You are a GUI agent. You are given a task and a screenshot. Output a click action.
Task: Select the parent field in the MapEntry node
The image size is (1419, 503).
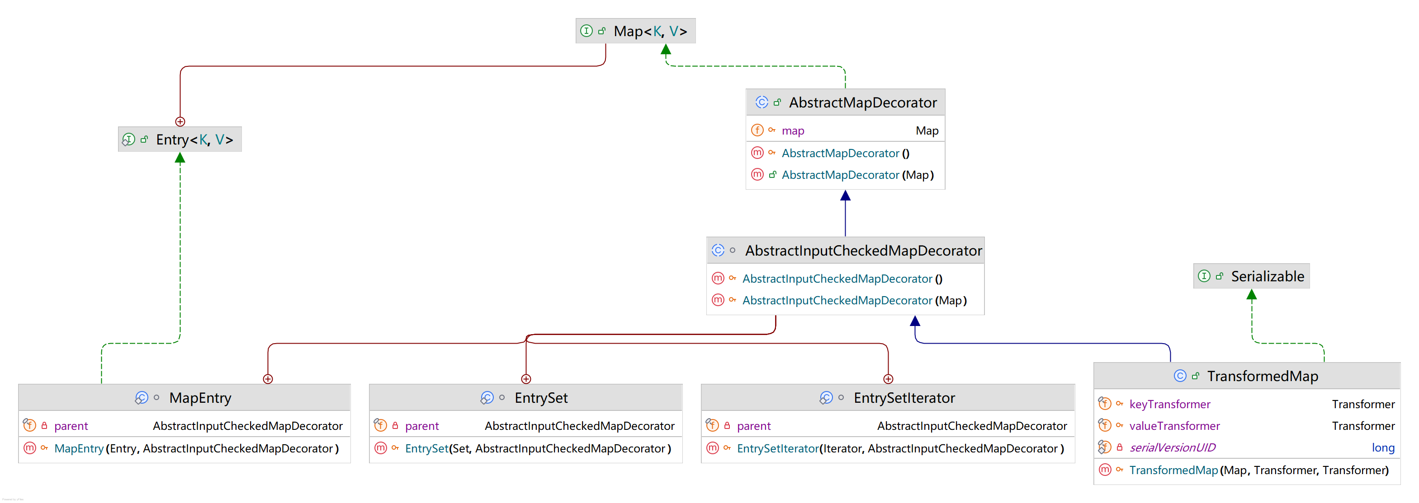pos(71,426)
